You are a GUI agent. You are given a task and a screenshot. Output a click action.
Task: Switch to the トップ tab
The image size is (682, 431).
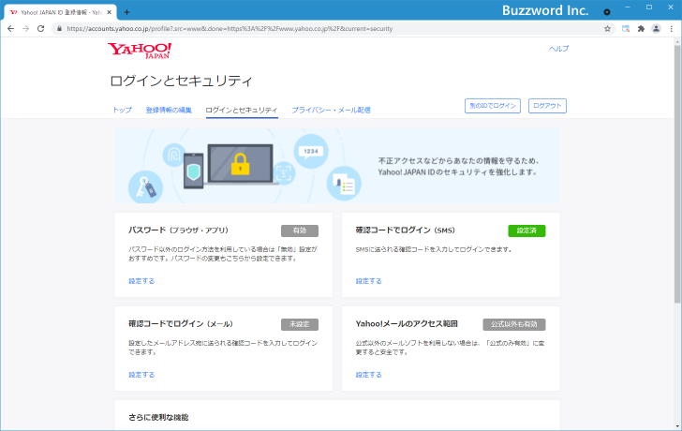[122, 110]
